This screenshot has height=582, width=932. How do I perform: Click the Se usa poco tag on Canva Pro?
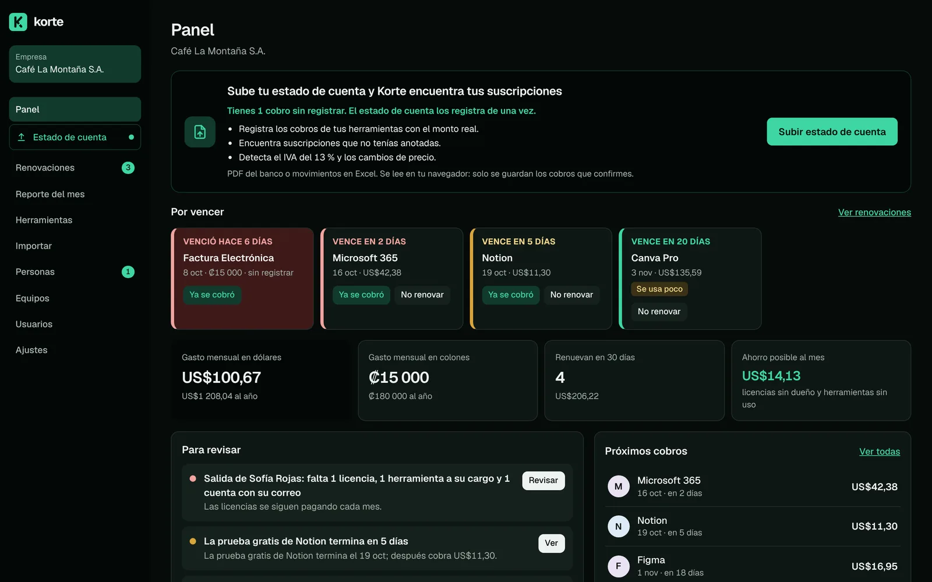pyautogui.click(x=659, y=289)
